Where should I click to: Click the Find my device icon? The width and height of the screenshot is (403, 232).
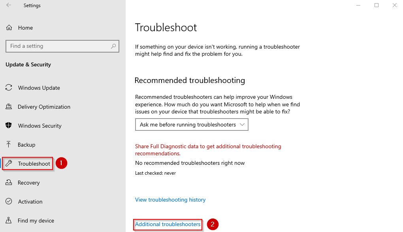point(9,221)
